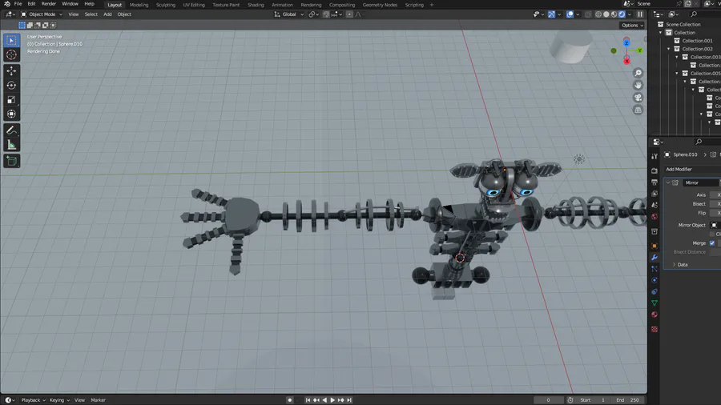Switch orthographic/perspective grid icon
The image size is (721, 405).
click(x=638, y=110)
